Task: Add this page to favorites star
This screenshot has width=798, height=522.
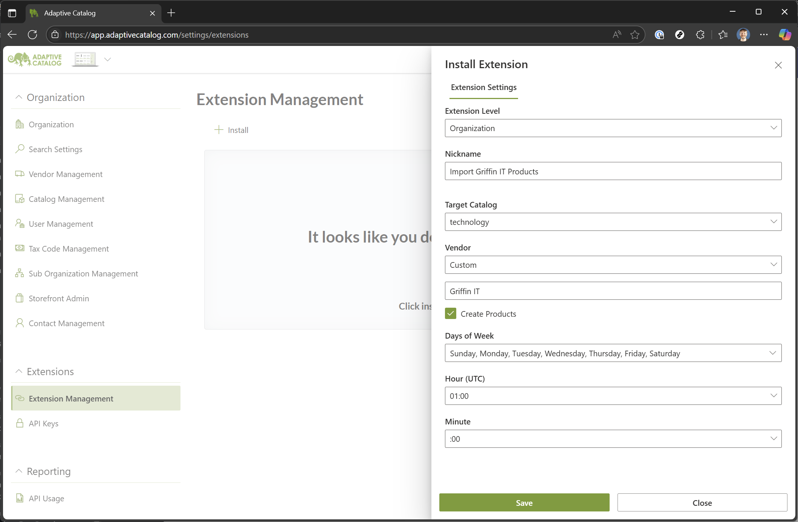Action: (x=635, y=35)
